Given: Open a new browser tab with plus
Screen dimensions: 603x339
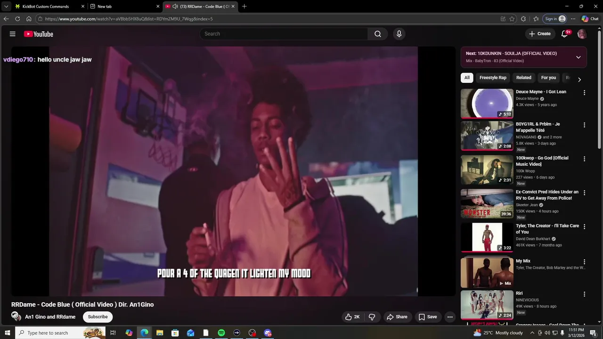Looking at the screenshot, I should (244, 7).
